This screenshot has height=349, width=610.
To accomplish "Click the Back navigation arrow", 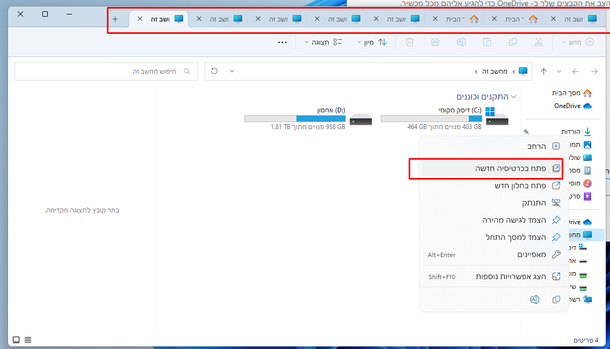I will pos(576,72).
